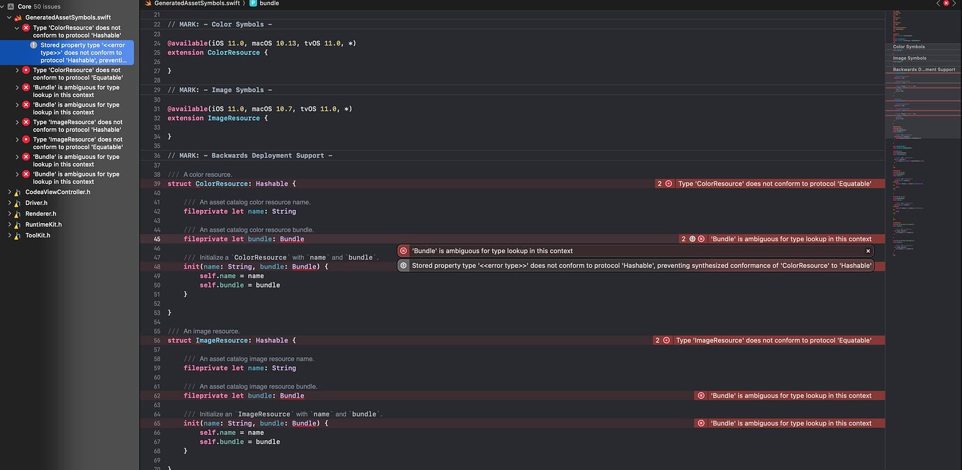Click the Swift file icon in the editor breadcrumb

click(x=148, y=3)
